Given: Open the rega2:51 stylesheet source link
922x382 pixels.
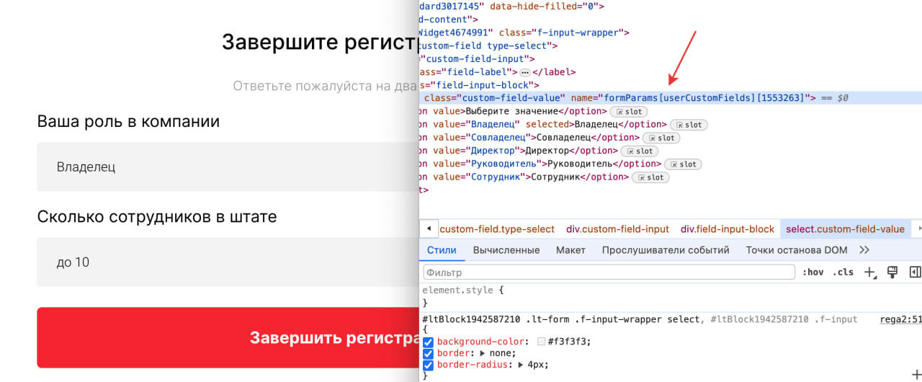Looking at the screenshot, I should pos(900,319).
